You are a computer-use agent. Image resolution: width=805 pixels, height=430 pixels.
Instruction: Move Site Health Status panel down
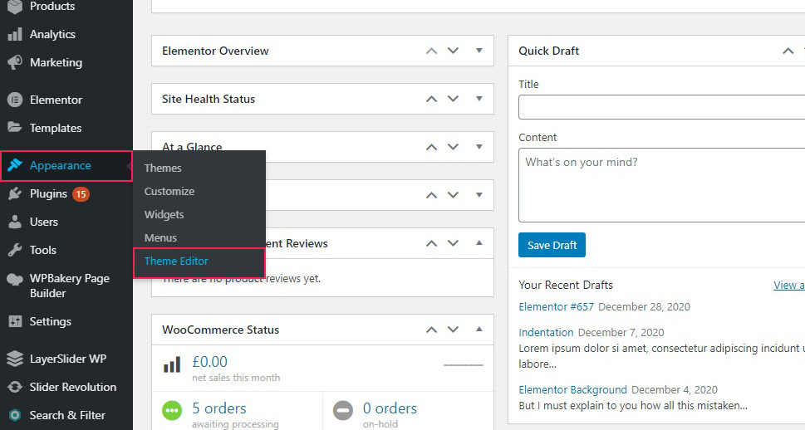point(453,99)
